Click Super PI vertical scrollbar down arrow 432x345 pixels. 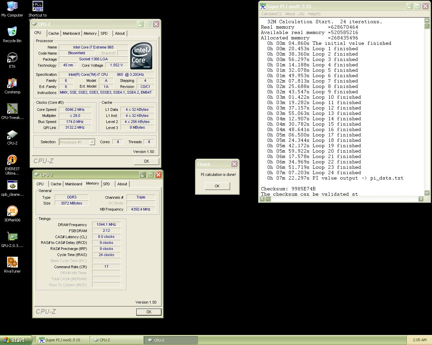tap(427, 193)
